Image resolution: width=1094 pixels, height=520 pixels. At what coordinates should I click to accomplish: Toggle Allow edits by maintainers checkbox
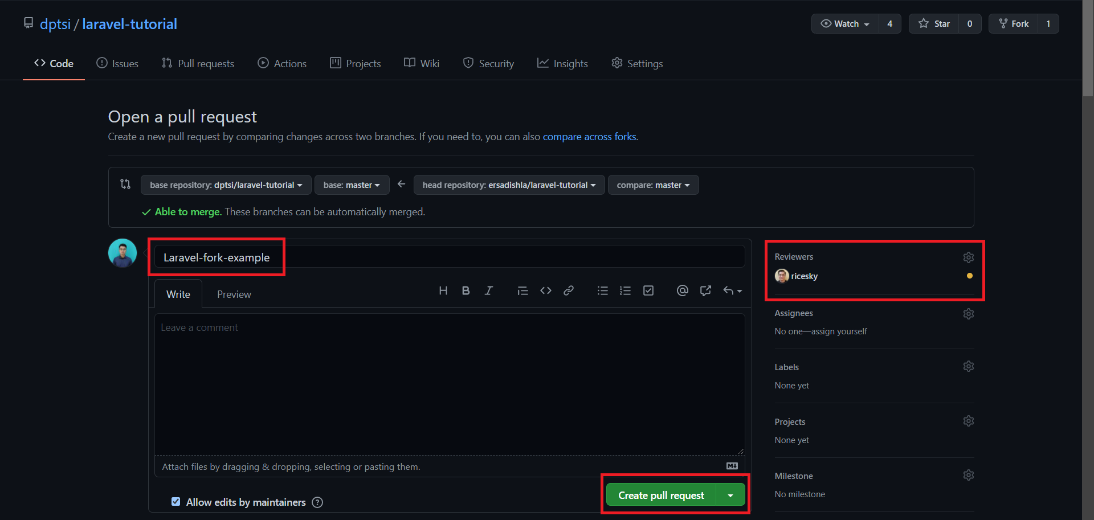175,502
